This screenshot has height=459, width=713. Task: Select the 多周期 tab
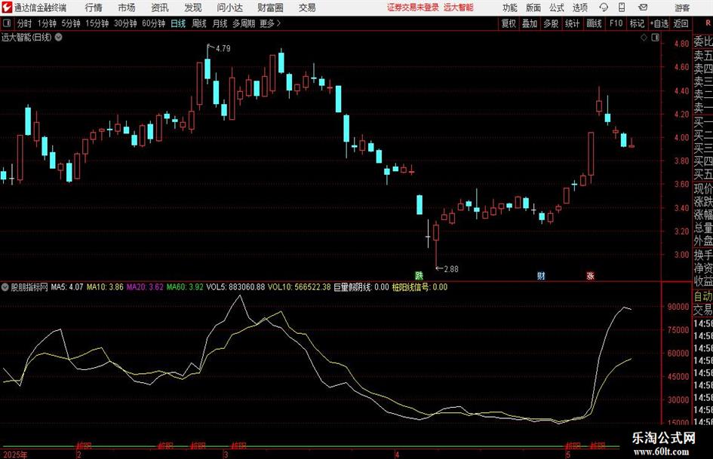point(244,23)
